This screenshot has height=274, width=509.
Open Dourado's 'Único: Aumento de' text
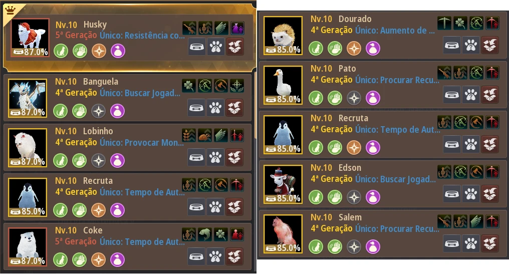[x=395, y=31]
